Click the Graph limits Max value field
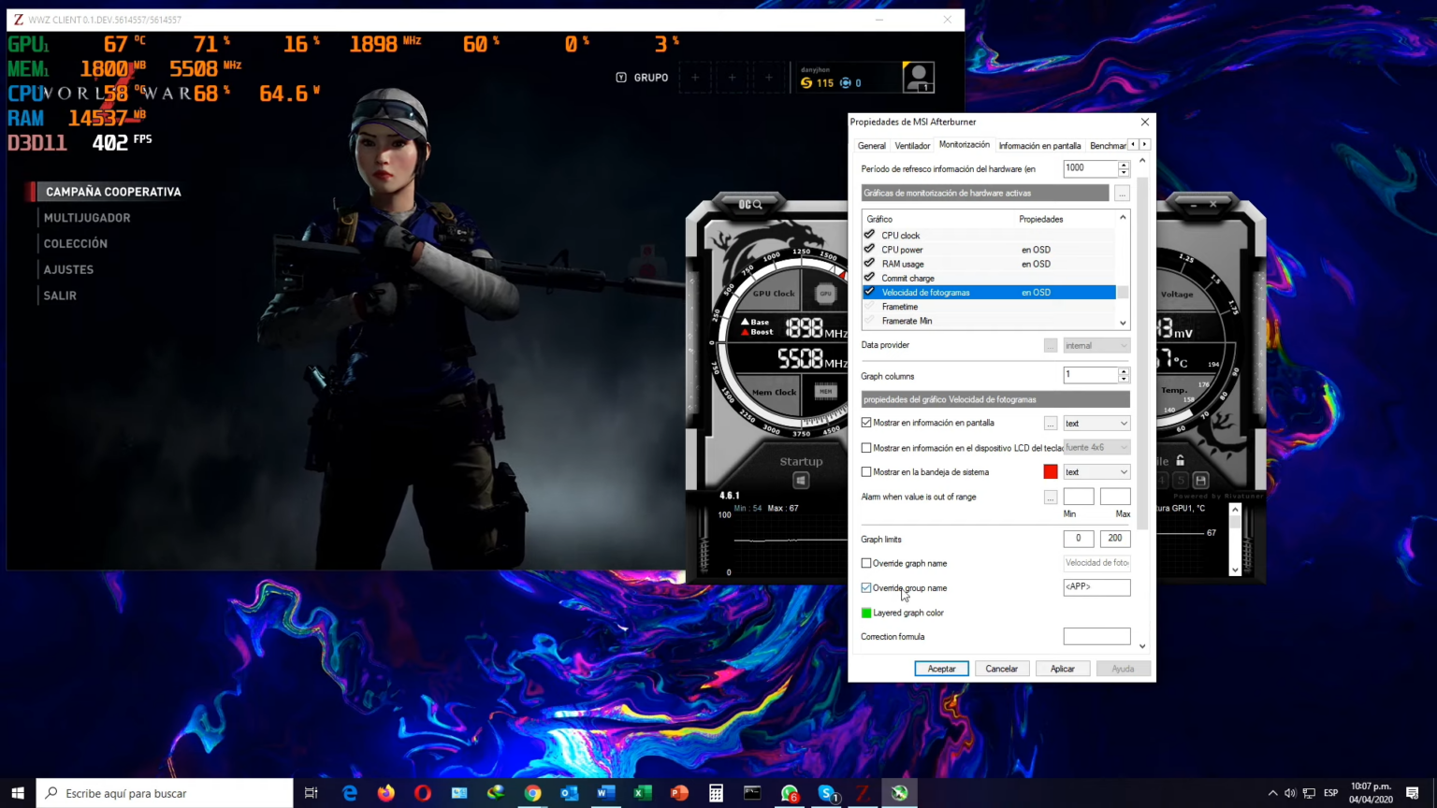 coord(1114,538)
